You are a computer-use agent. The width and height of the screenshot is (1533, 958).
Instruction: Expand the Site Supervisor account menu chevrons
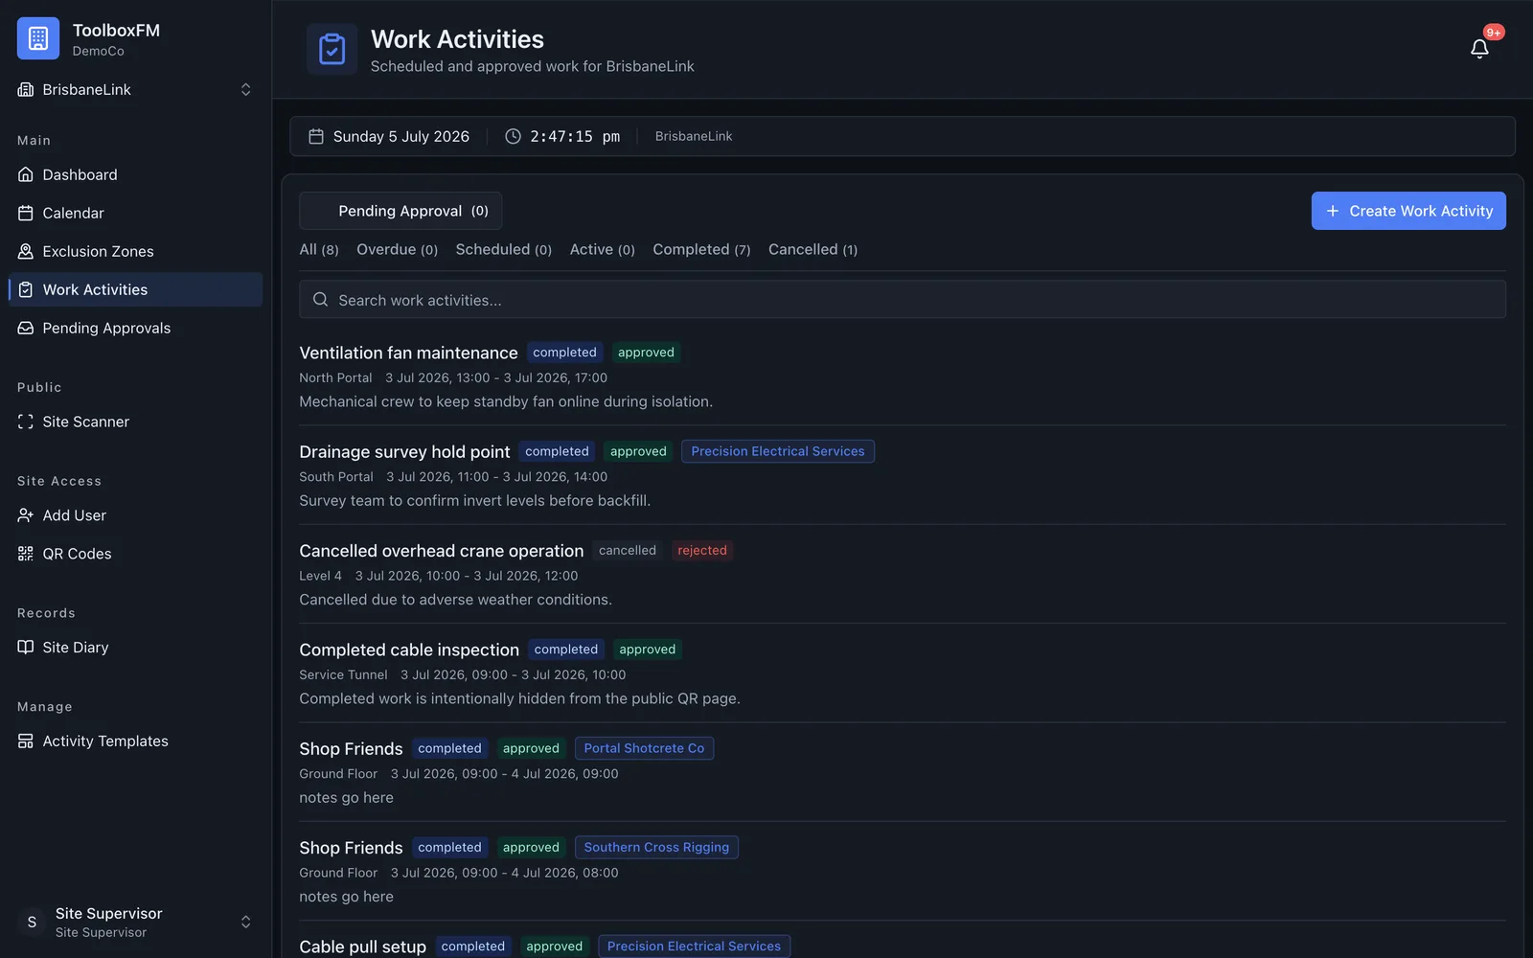245,922
